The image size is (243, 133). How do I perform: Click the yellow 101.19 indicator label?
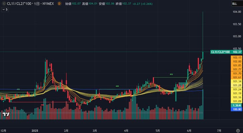pyautogui.click(x=236, y=93)
